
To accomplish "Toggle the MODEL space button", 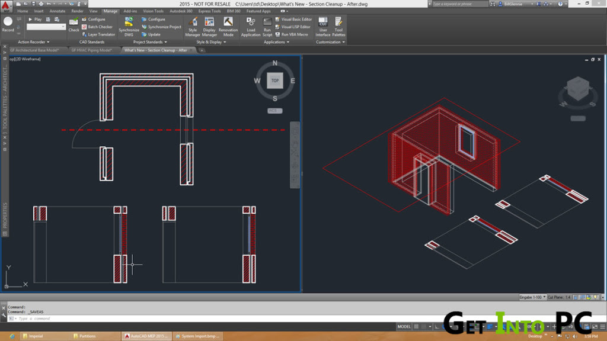I will point(404,327).
